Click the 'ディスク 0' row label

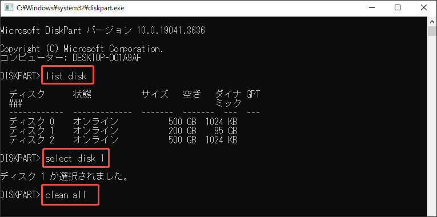coord(31,122)
